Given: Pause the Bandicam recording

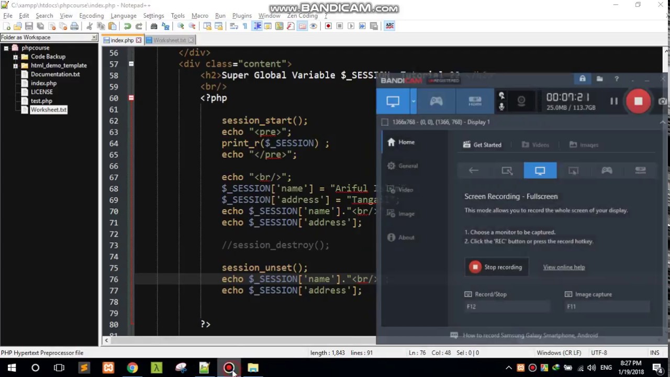Looking at the screenshot, I should click(614, 102).
